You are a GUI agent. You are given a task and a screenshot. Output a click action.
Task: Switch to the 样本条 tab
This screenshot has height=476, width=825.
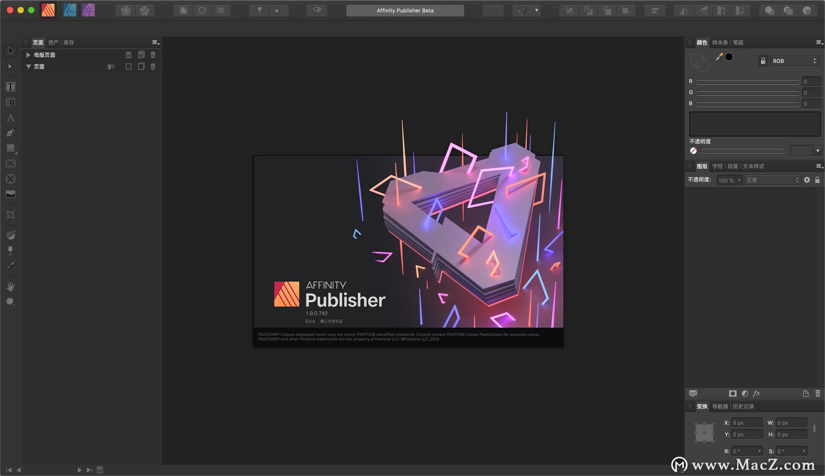(720, 42)
